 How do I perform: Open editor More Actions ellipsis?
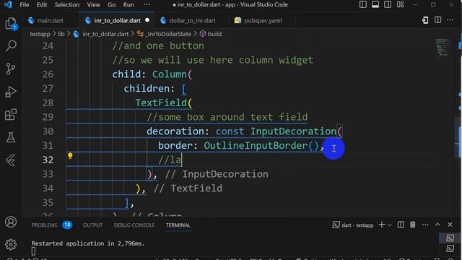(x=450, y=20)
